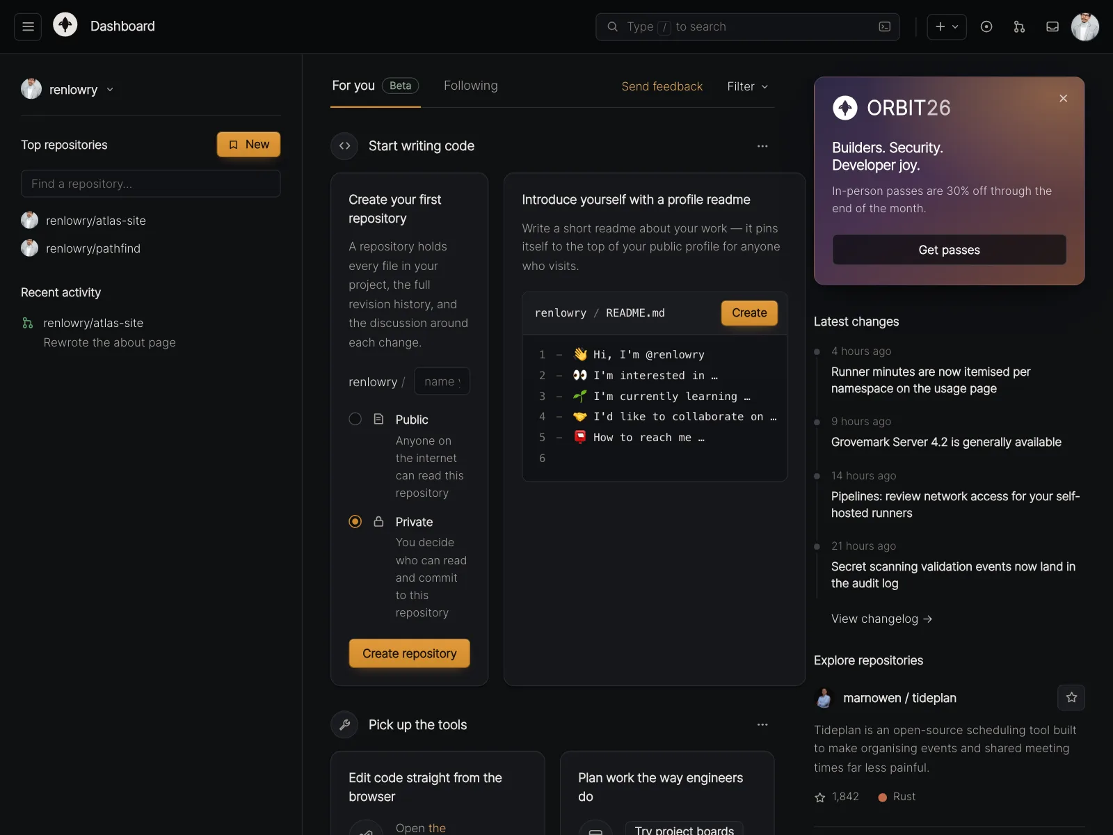This screenshot has height=835, width=1113.
Task: Open renlowry/pathfind repository
Action: coord(93,248)
